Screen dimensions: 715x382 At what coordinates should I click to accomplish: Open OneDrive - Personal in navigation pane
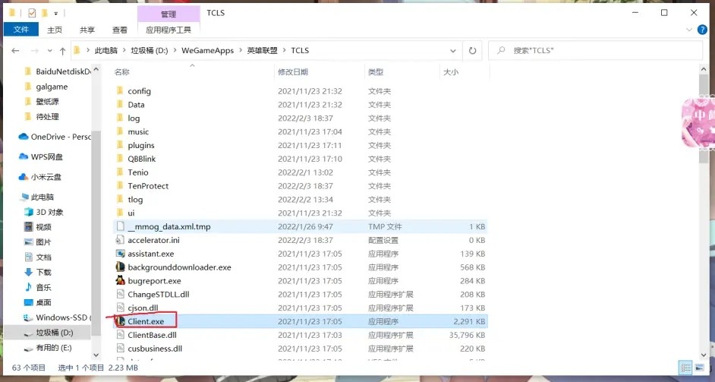pos(55,137)
